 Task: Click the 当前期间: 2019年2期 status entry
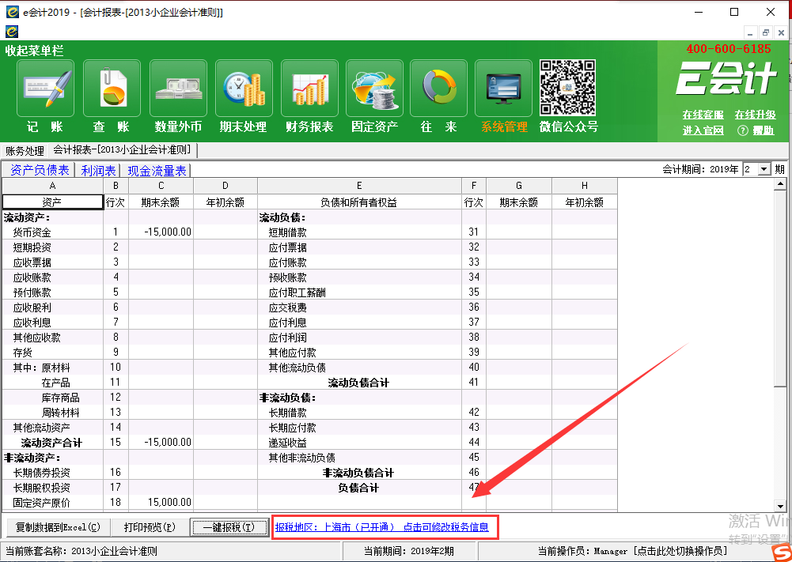pos(408,551)
